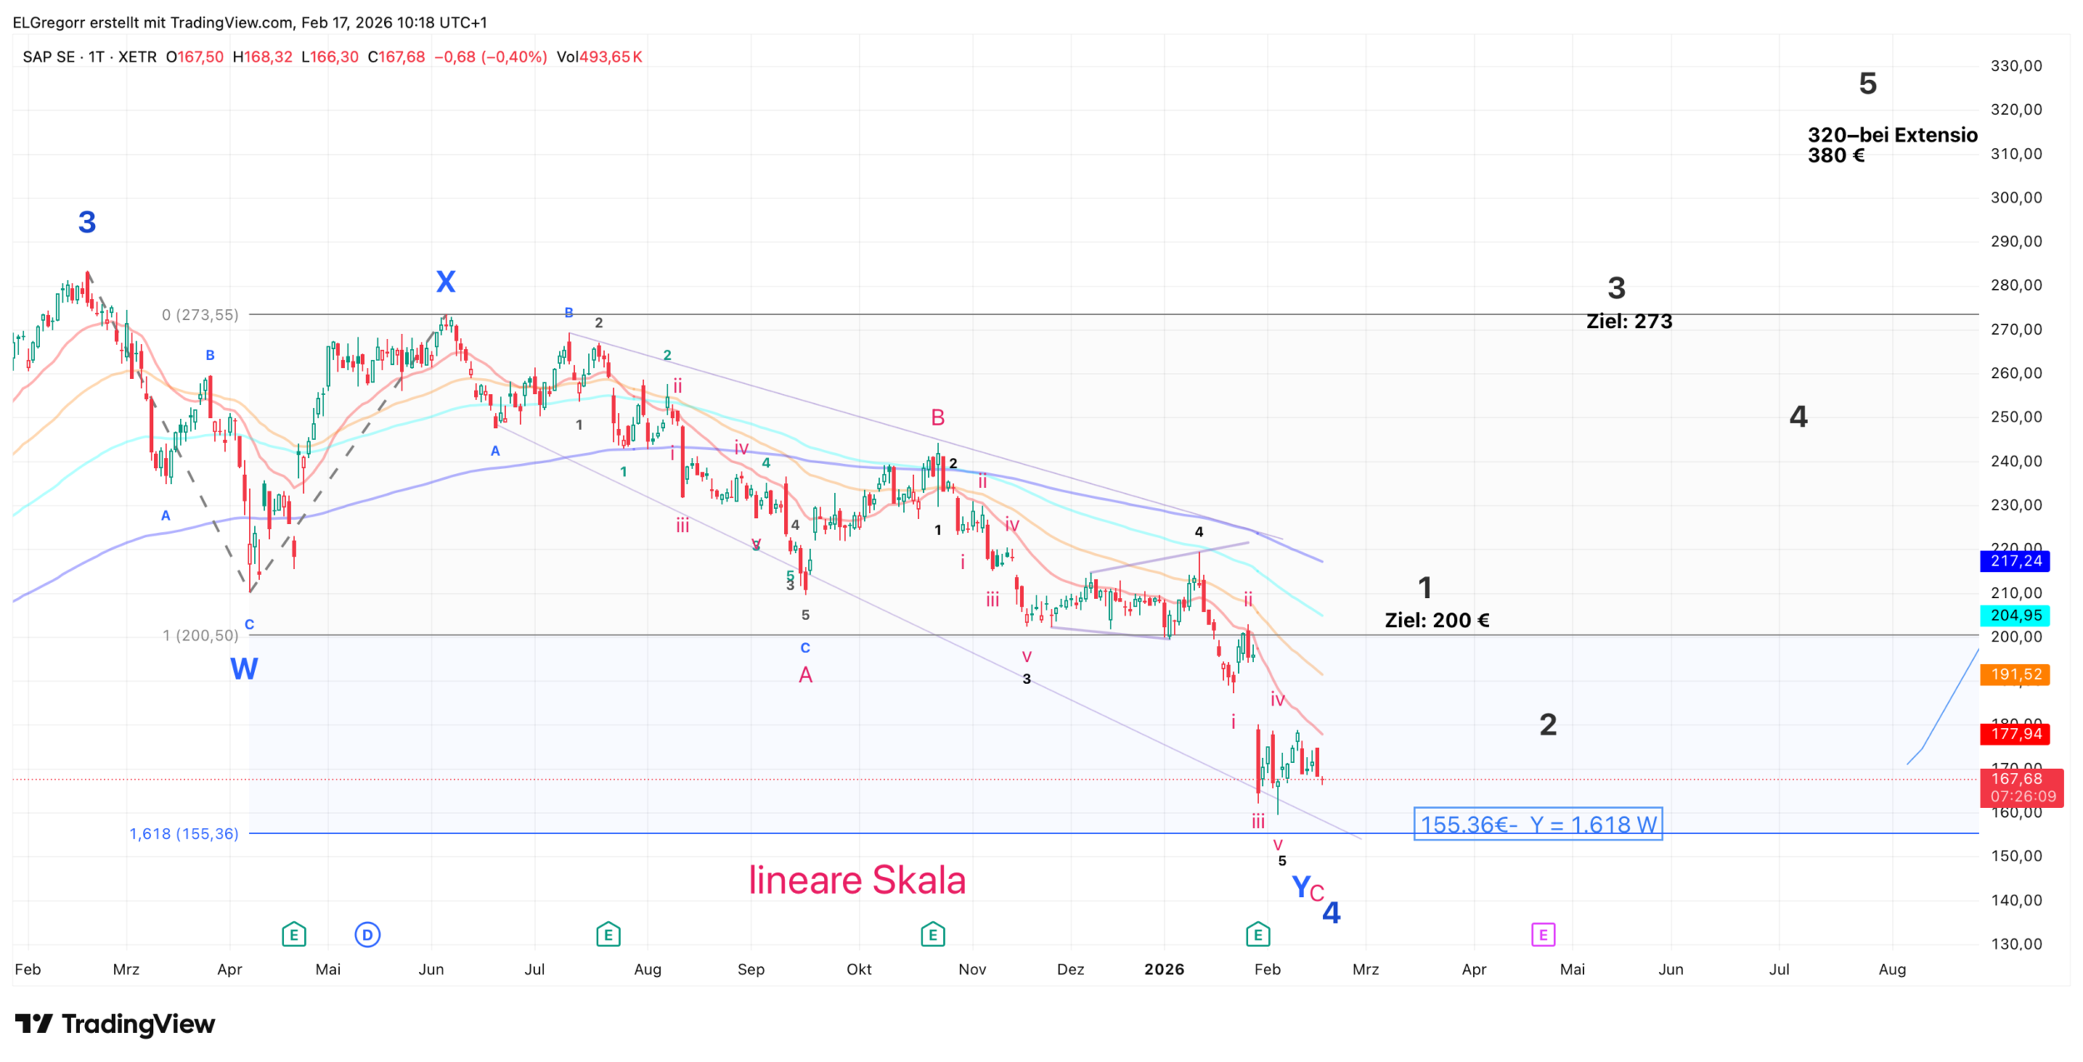Click the 'lineare Skala' text annotation

(x=857, y=880)
